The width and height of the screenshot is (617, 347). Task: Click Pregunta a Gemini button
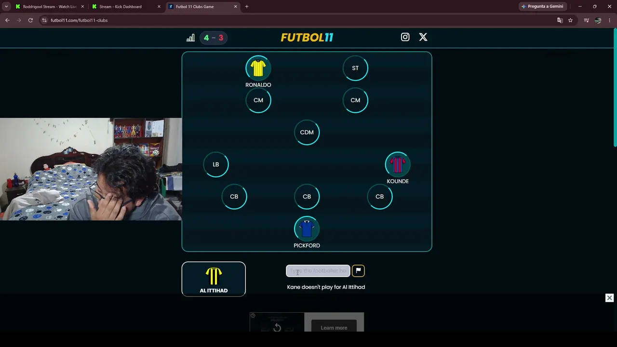point(542,7)
